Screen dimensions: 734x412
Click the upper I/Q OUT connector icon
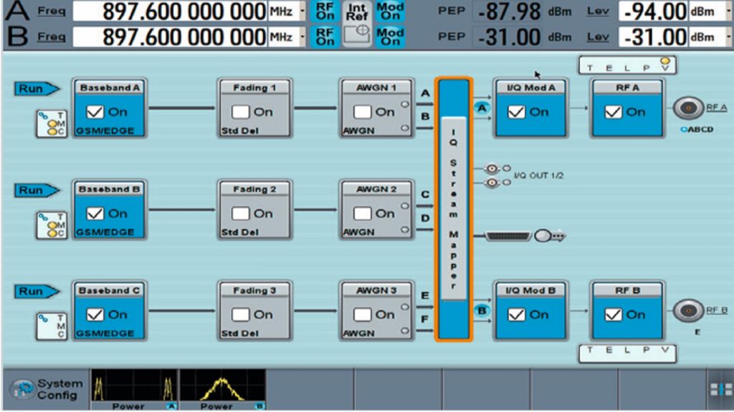[492, 168]
